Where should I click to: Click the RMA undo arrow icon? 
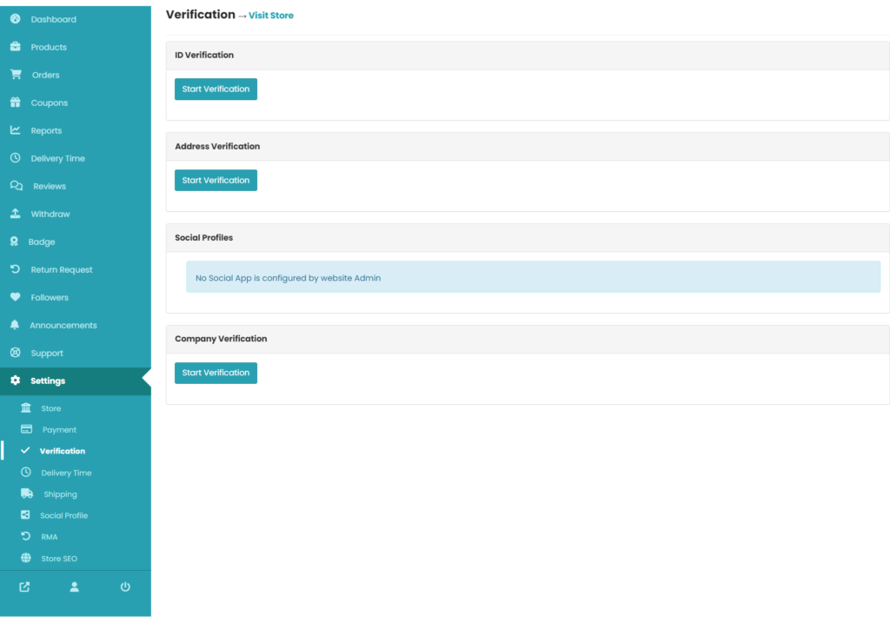(26, 536)
